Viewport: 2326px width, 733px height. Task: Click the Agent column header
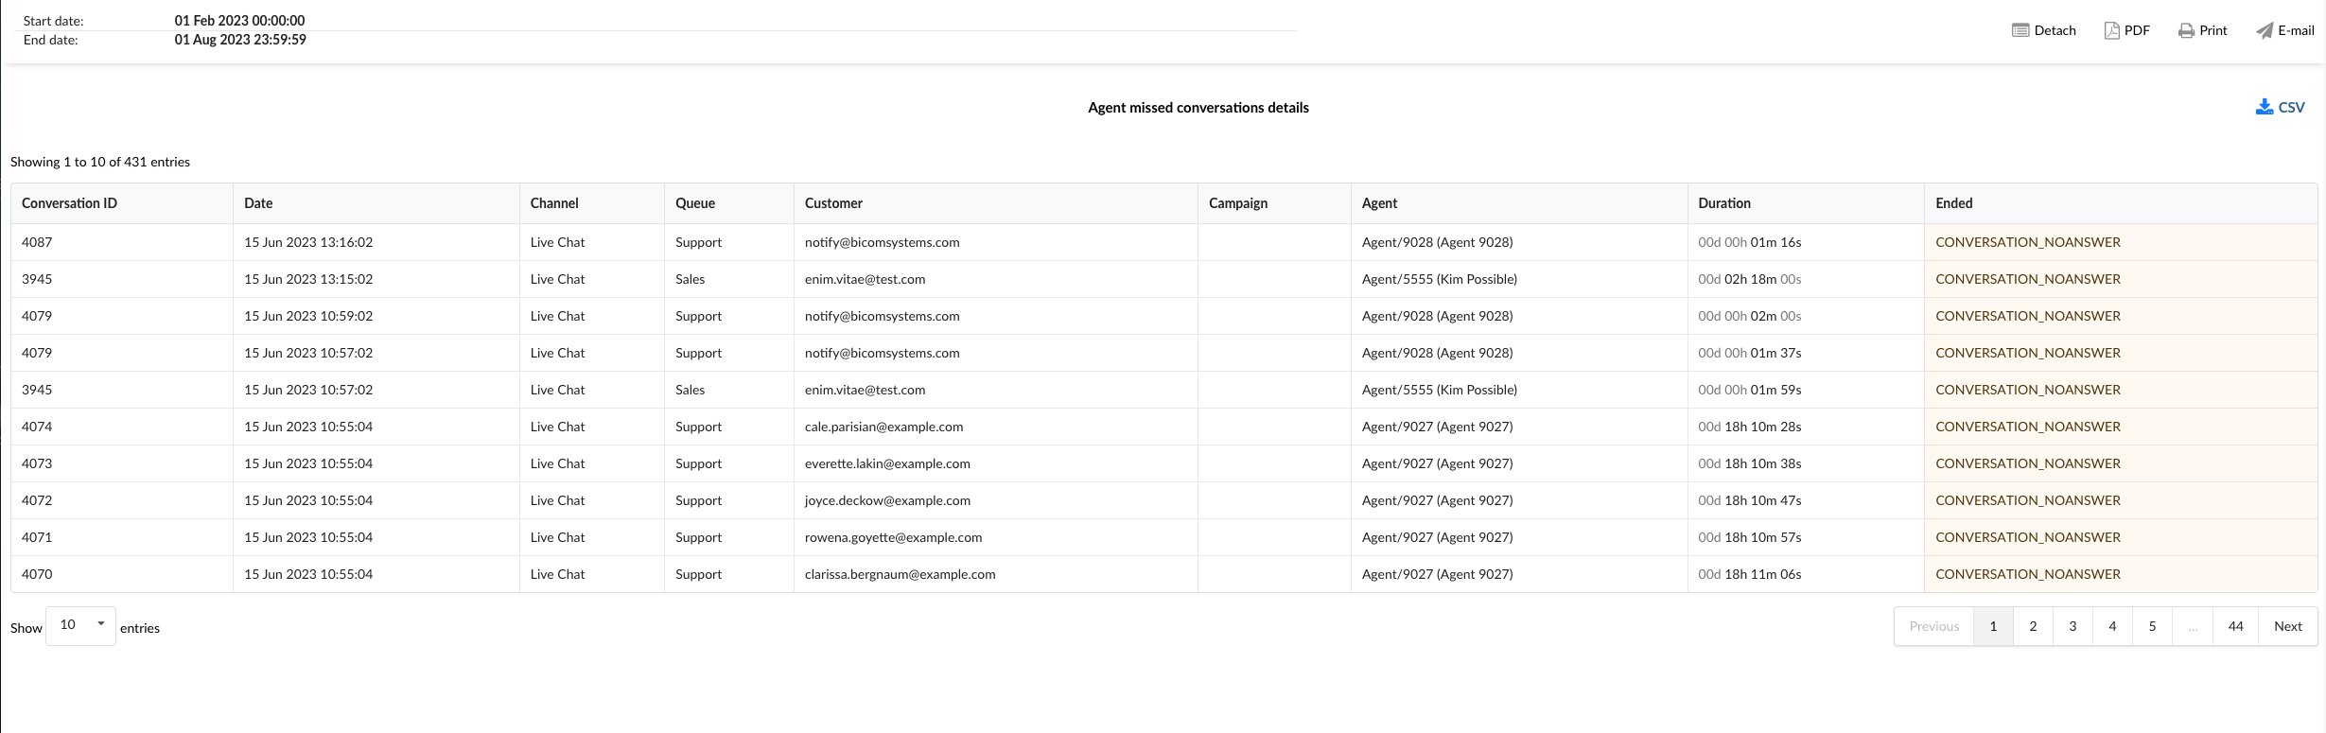(1379, 203)
